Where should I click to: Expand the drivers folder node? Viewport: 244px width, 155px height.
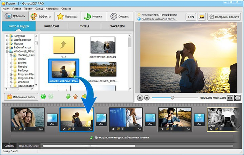click(11, 63)
